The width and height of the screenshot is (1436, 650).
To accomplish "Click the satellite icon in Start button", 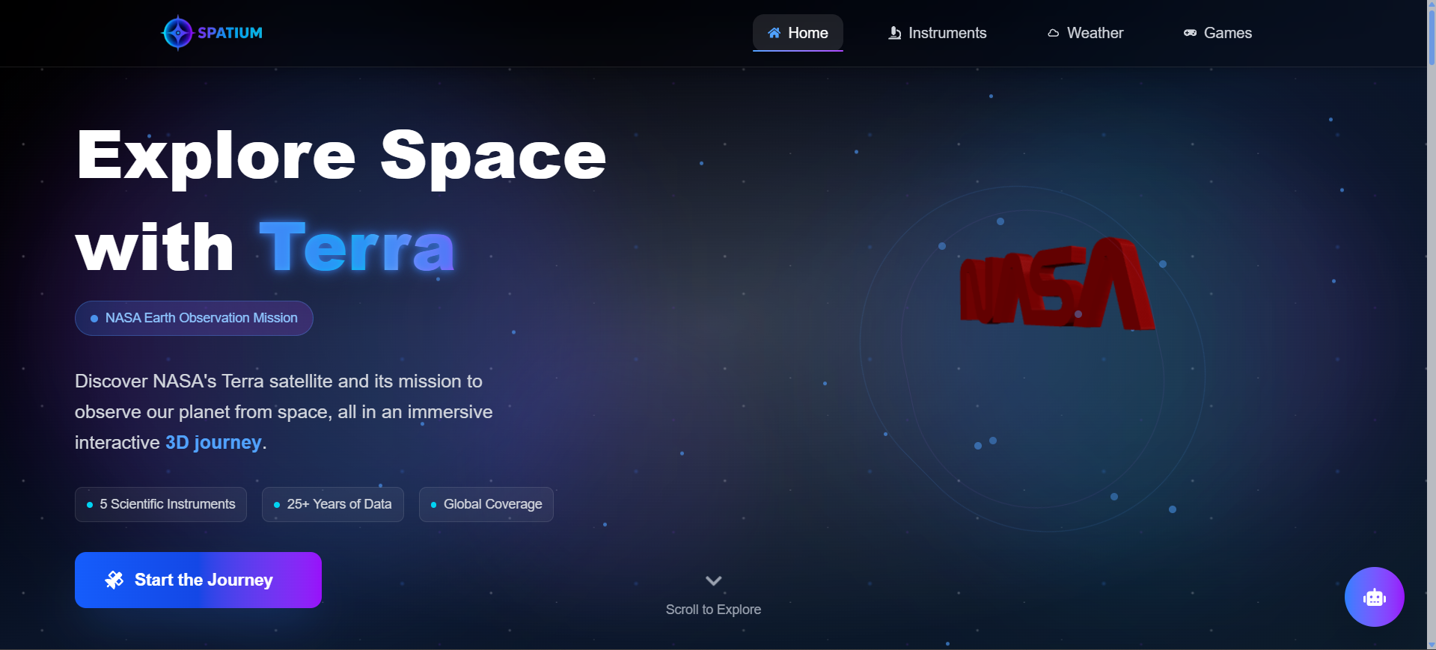I will pos(114,580).
